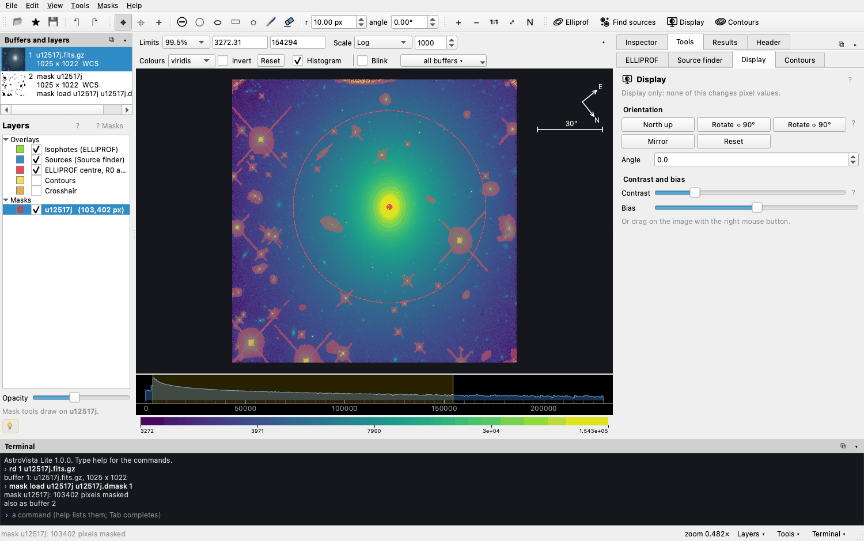Select the circle mask tool

point(200,22)
